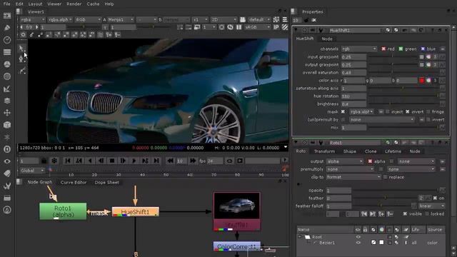This screenshot has width=457, height=257.
Task: Open the Channel nodes toolbar menu
Action: 7,52
